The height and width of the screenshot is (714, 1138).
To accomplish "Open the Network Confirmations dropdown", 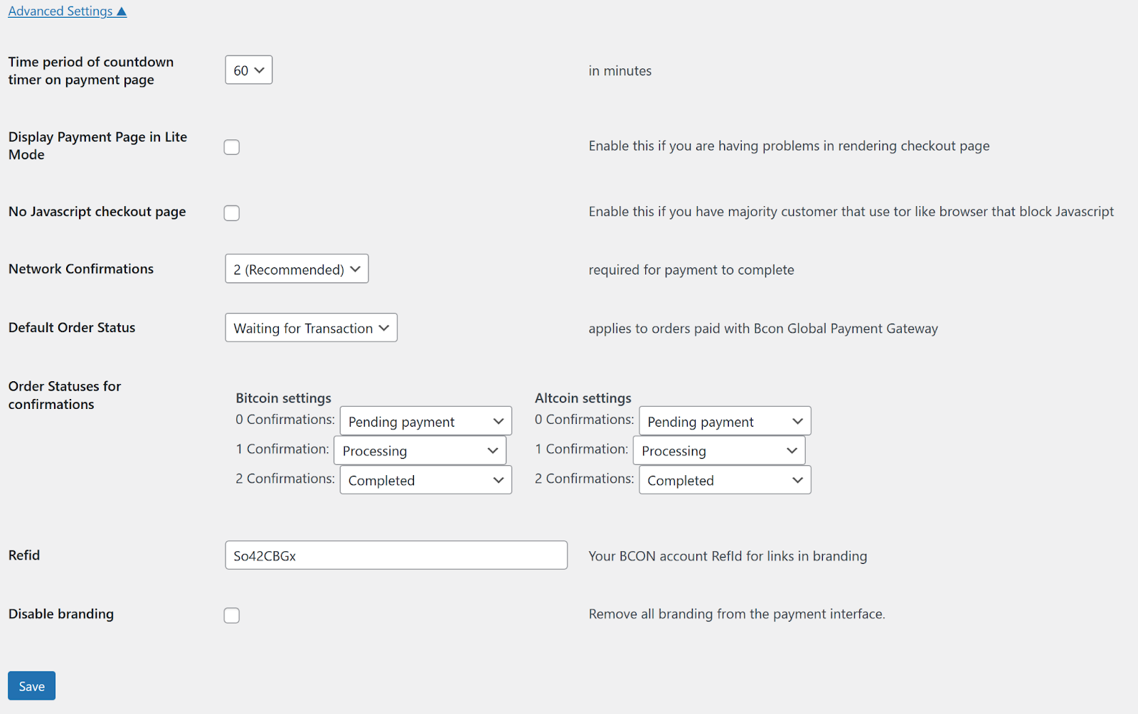I will (x=297, y=270).
